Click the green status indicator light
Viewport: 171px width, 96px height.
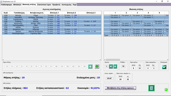[x=166, y=90]
